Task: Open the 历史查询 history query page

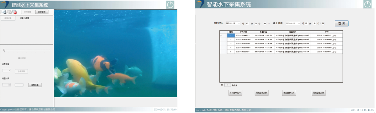Action: [x=42, y=12]
